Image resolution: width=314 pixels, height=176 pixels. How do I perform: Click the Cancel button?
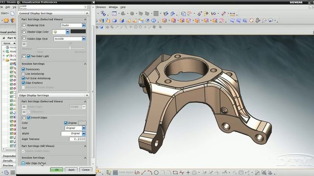[86, 170]
